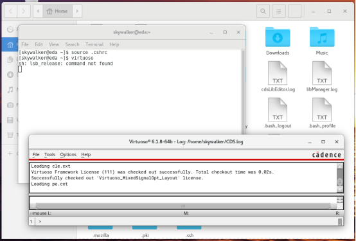Switch file manager to list view
The image size is (356, 241).
click(x=279, y=11)
